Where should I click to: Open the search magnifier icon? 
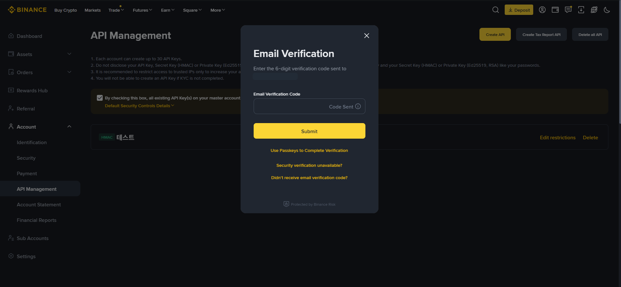point(496,10)
